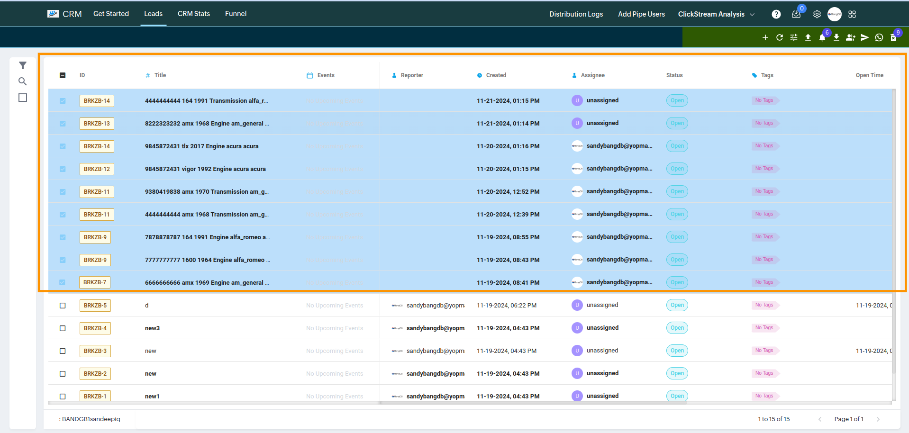This screenshot has height=433, width=909.
Task: Click the upload arrow icon
Action: coord(808,37)
